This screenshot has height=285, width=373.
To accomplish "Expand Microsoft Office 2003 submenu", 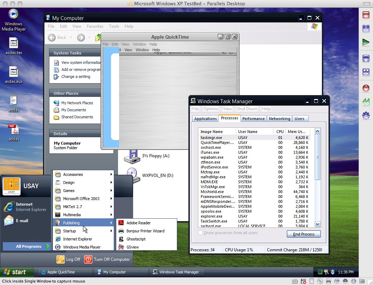I will tap(83, 199).
